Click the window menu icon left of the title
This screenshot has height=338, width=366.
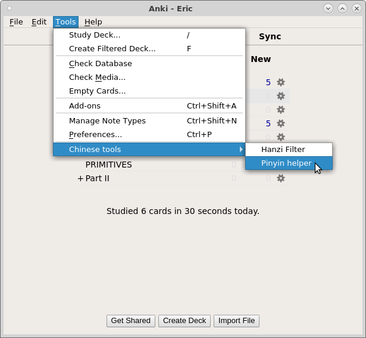click(10, 8)
